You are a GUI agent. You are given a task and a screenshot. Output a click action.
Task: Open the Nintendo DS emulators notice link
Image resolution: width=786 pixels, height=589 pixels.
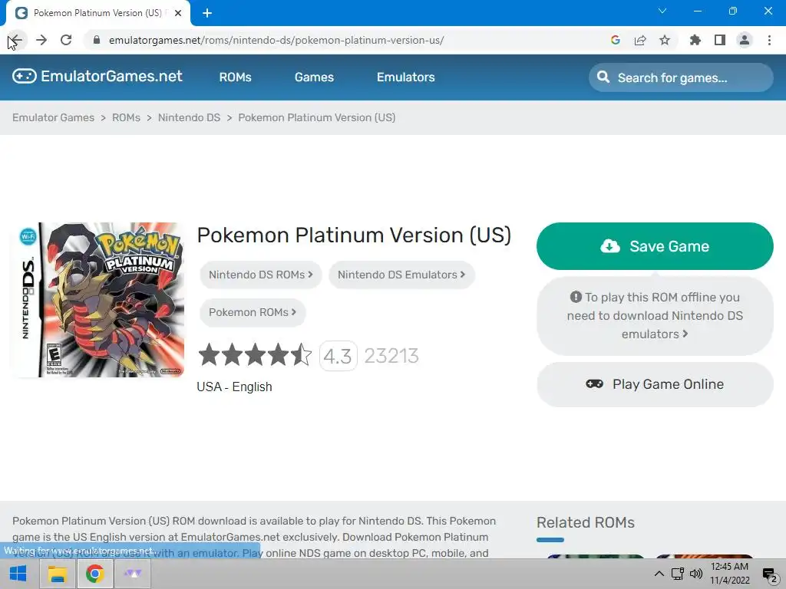click(655, 315)
